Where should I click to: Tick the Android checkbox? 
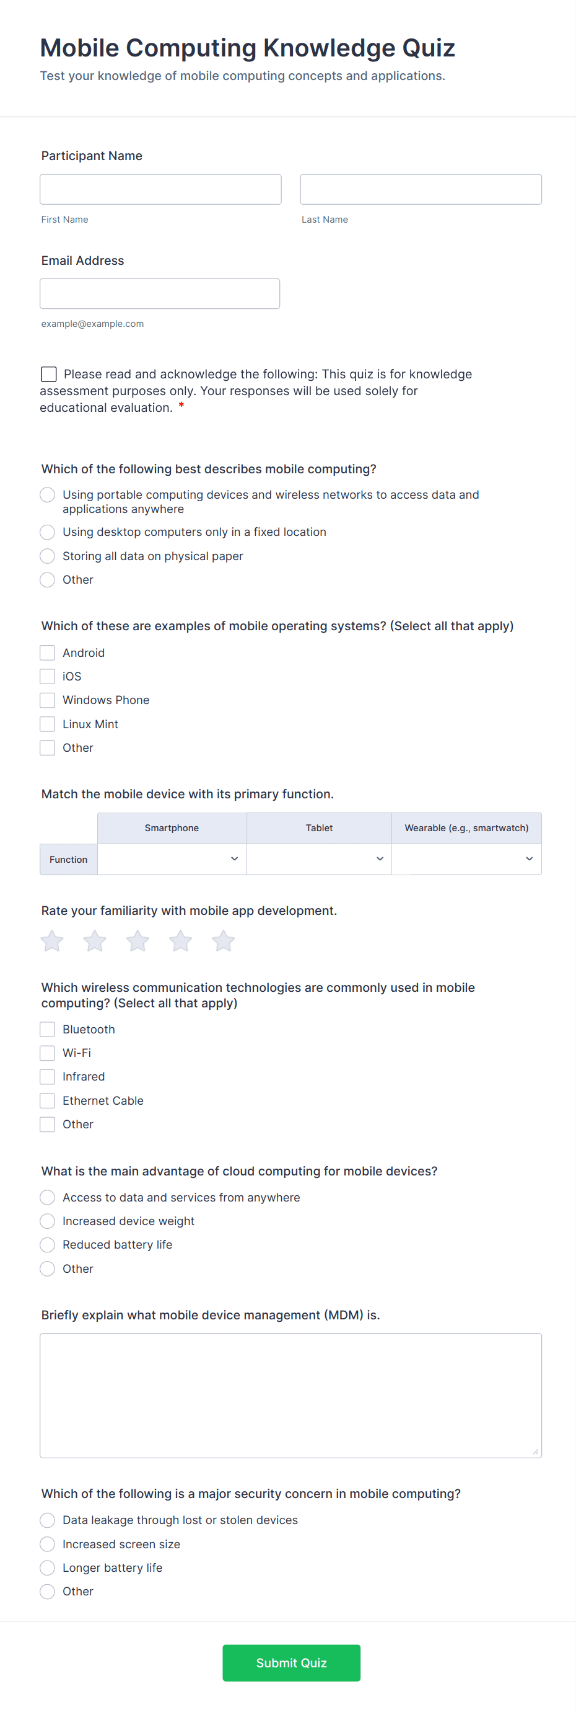pos(48,653)
